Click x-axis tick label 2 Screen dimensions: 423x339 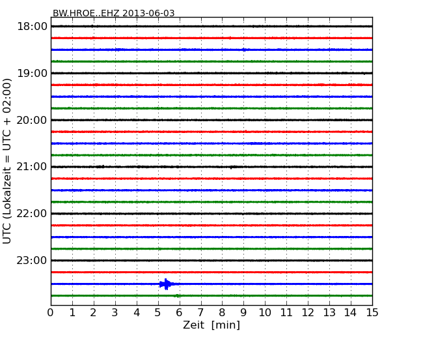click(x=93, y=312)
